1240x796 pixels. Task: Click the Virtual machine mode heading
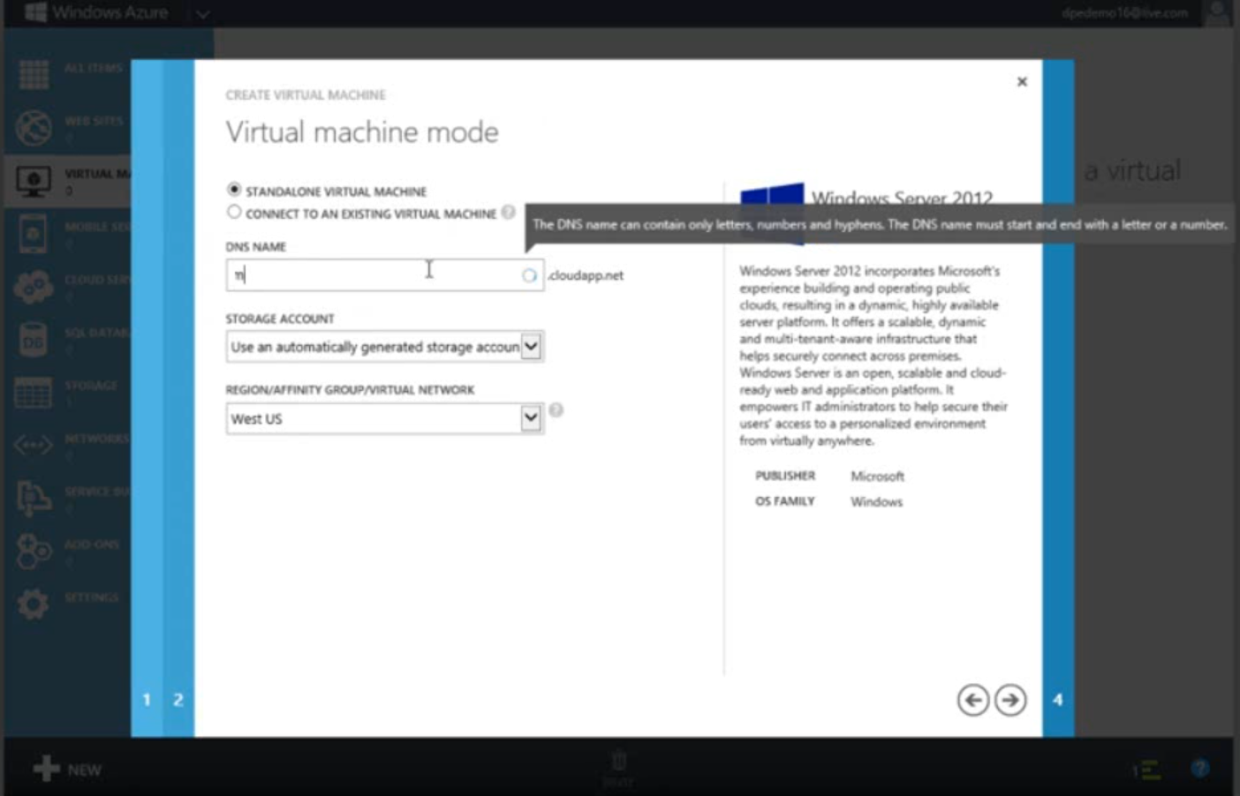[x=362, y=132]
